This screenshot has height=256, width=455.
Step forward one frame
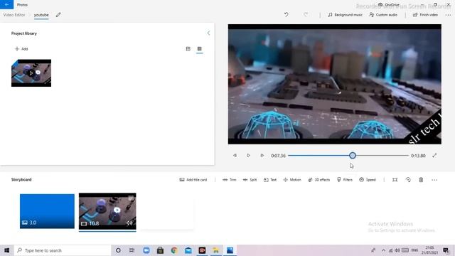[262, 156]
